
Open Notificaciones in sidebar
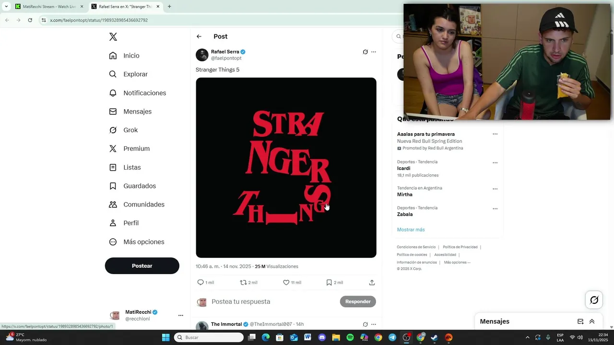click(137, 93)
